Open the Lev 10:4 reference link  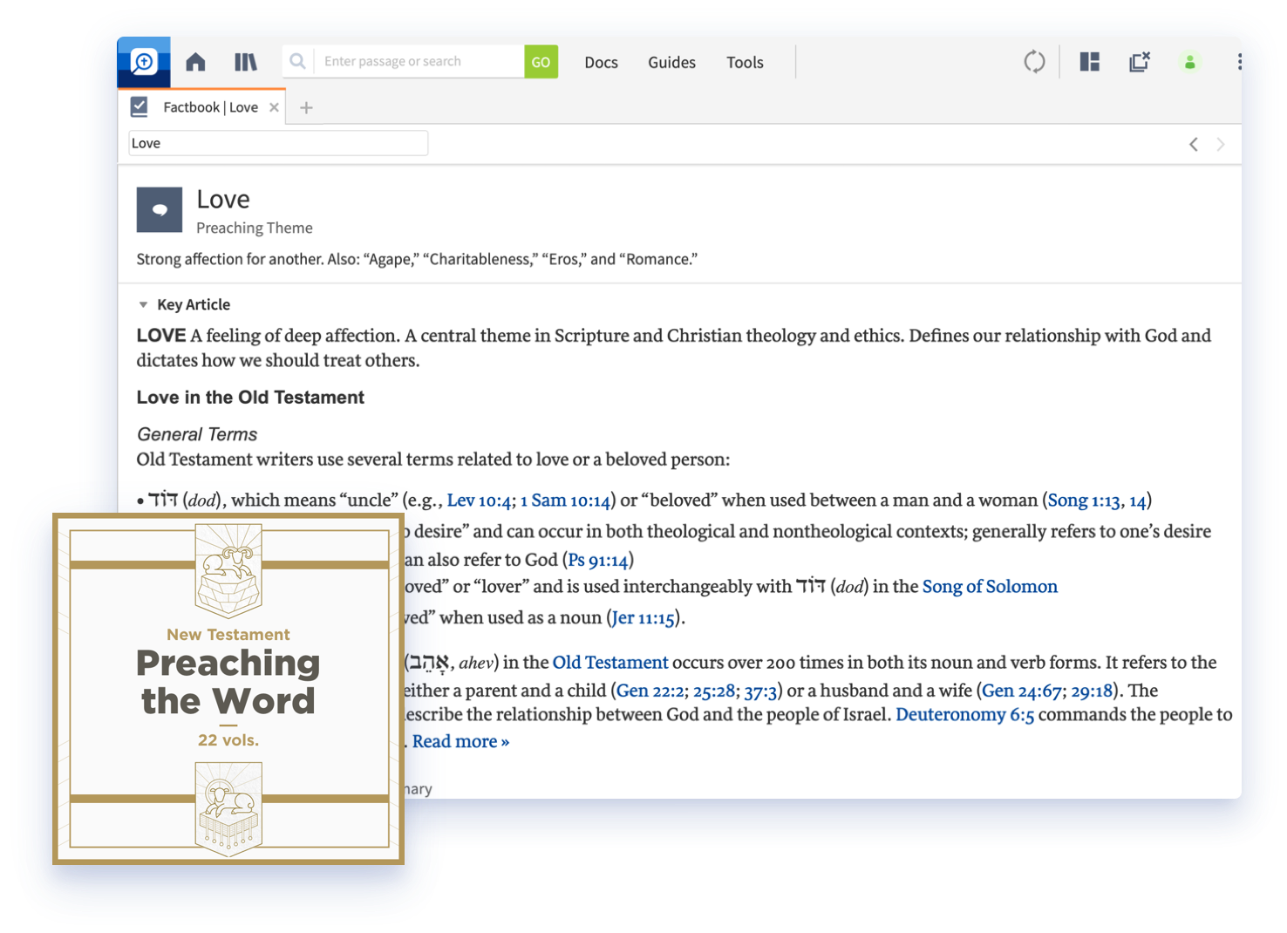(x=479, y=501)
